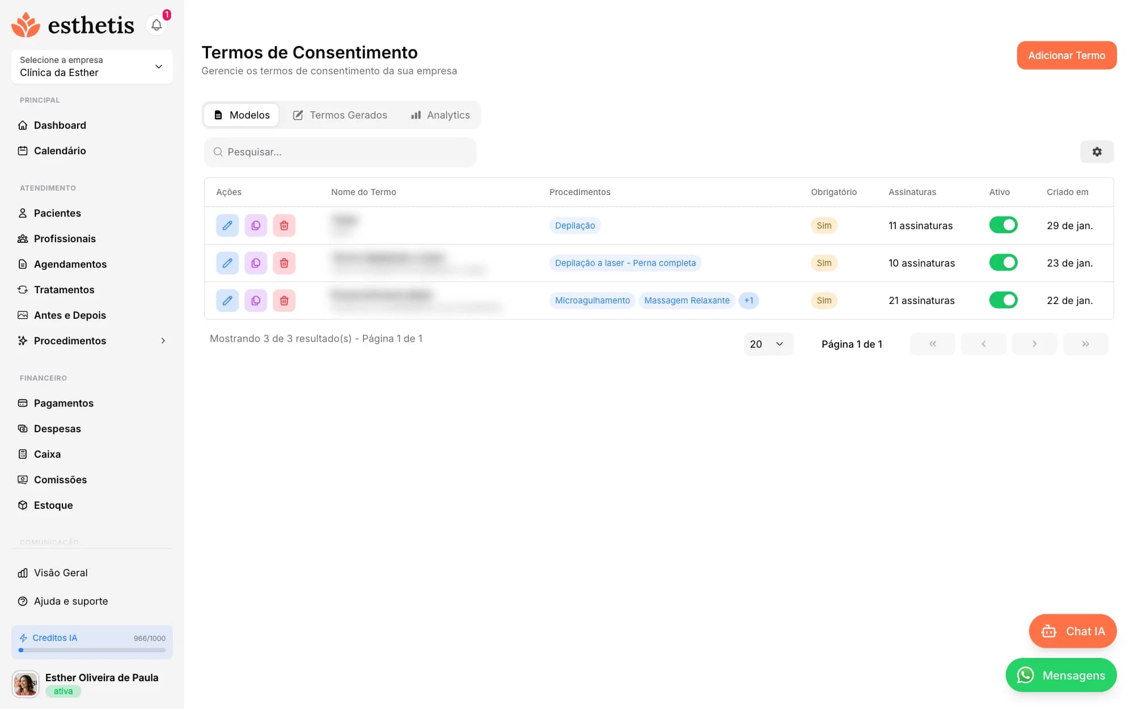1134x709 pixels.
Task: Expand the Procedimentos submenu chevron
Action: pyautogui.click(x=163, y=341)
